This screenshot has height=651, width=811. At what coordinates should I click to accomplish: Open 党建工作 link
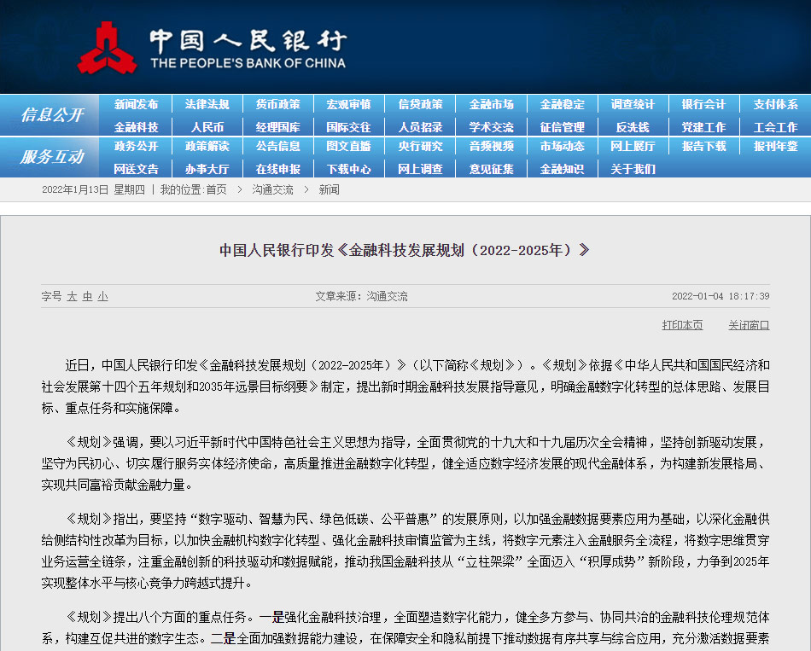[703, 127]
